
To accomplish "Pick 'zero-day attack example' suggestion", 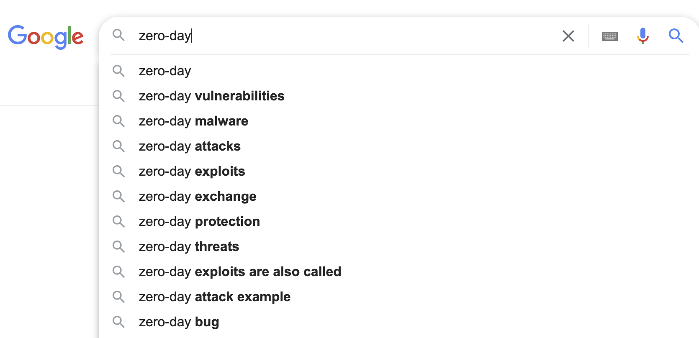I will pyautogui.click(x=214, y=297).
